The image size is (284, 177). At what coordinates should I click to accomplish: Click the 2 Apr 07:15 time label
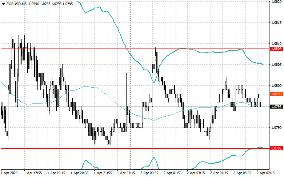[266, 173]
